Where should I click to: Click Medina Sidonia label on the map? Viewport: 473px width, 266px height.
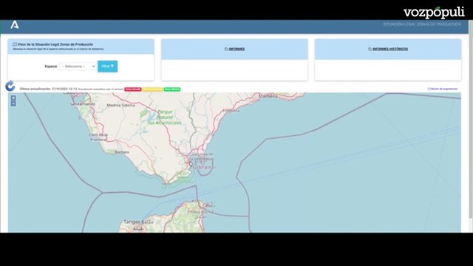pyautogui.click(x=121, y=105)
